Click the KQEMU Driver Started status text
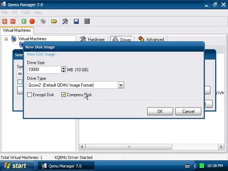Image resolution: width=228 pixels, height=171 pixels. tap(73, 157)
